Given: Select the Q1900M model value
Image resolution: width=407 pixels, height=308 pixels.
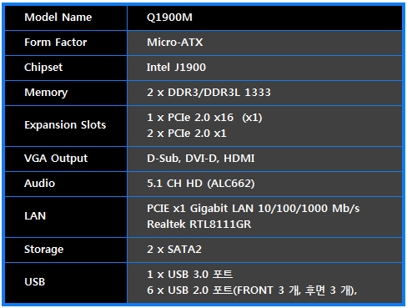Looking at the screenshot, I should click(169, 18).
